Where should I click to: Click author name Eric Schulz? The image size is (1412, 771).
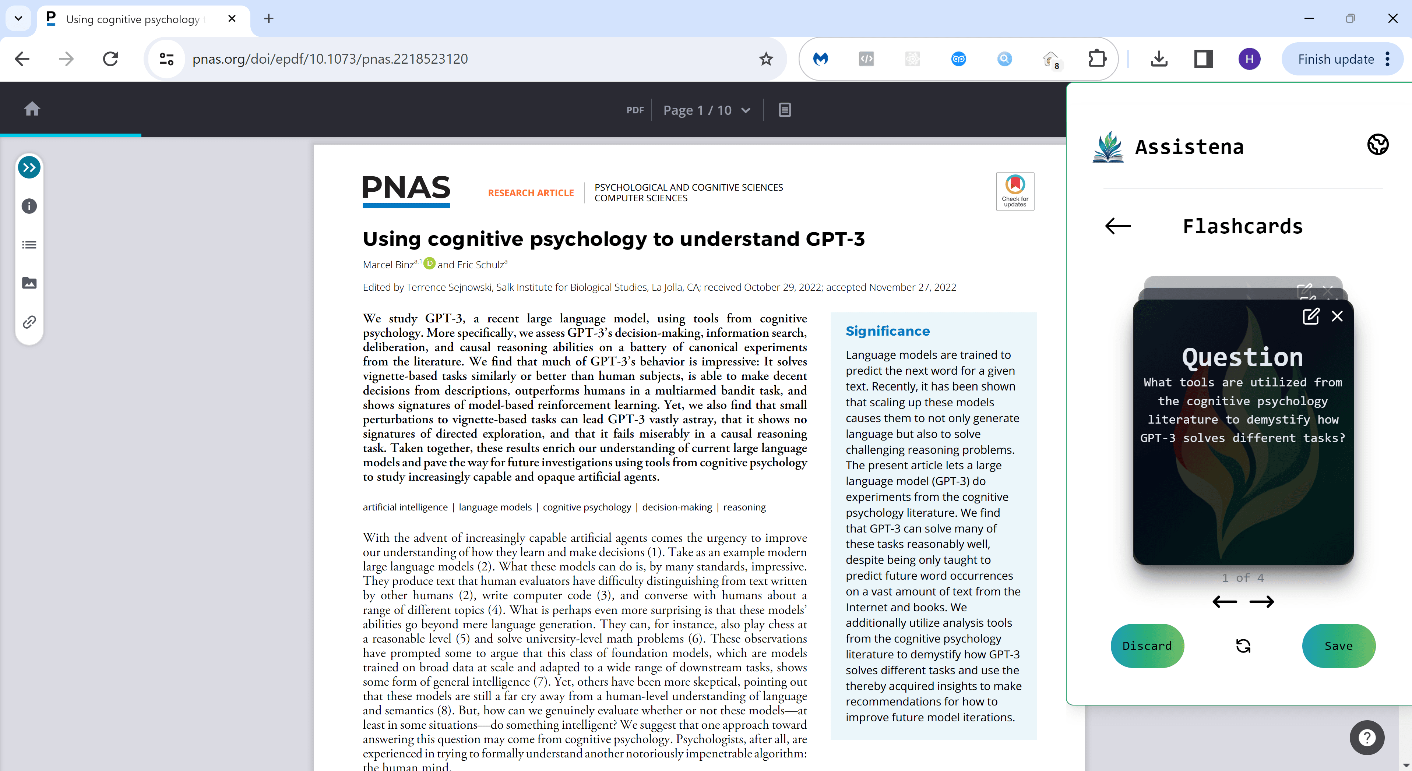[480, 265]
